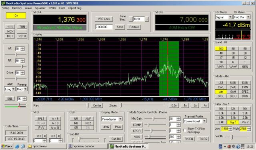Switch mode to LSB
Viewport: 256px width, 150px height.
pyautogui.click(x=221, y=83)
